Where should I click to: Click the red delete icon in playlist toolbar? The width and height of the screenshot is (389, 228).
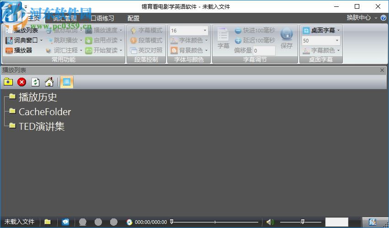point(22,82)
